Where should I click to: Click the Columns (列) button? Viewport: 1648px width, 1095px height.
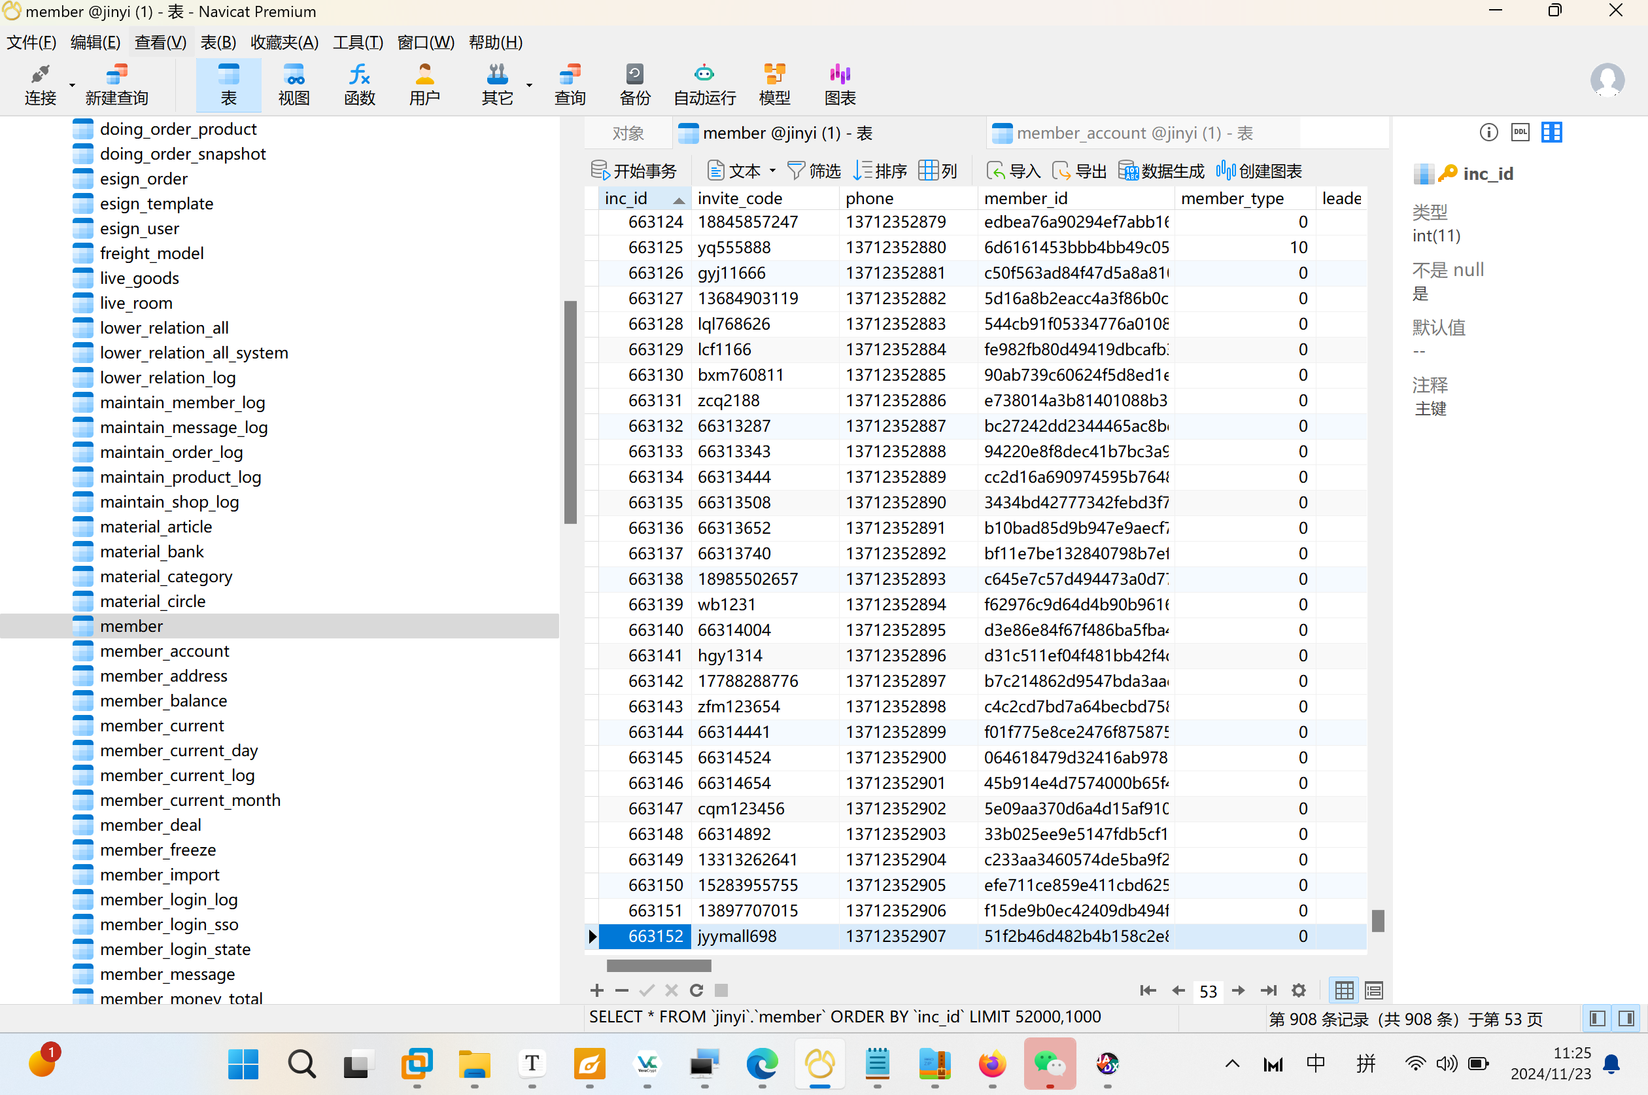[x=938, y=170]
